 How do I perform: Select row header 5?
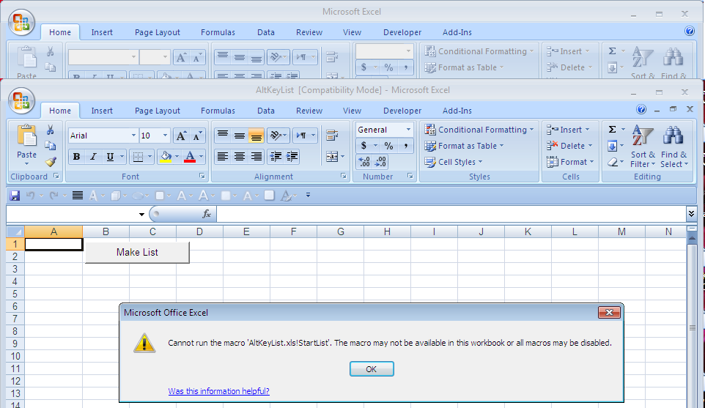15,294
